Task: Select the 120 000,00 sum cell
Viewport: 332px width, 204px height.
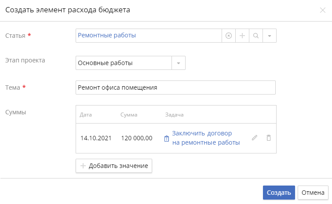Action: 137,138
